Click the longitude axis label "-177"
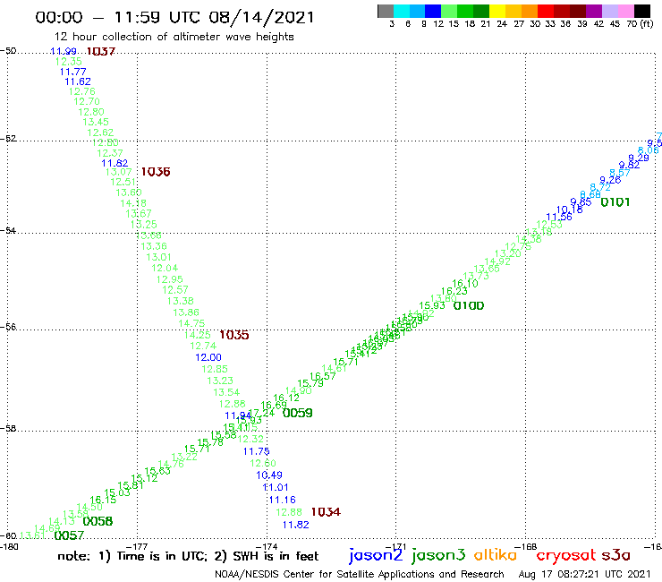 tap(137, 546)
